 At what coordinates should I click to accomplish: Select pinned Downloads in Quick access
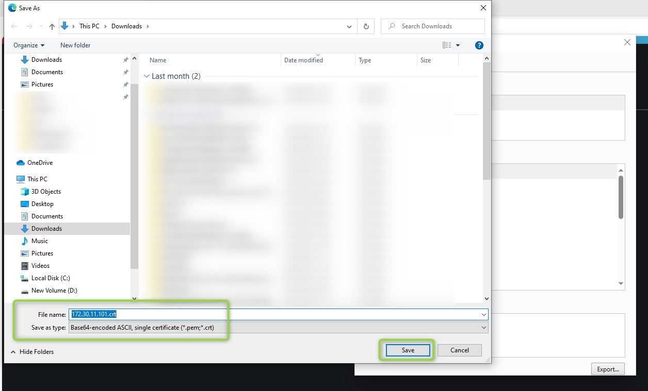pos(46,60)
